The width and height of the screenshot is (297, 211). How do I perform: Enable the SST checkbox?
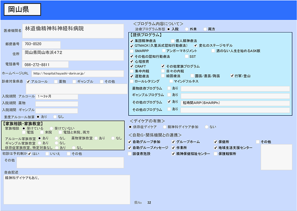187,56
